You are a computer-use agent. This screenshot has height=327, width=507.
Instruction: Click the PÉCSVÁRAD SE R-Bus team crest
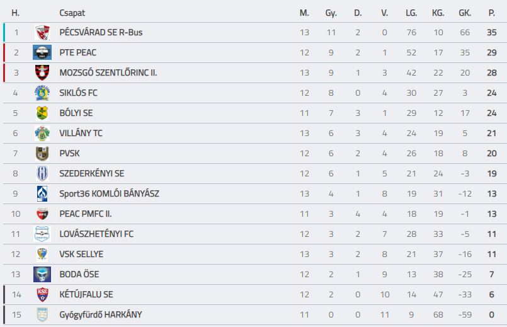42,32
